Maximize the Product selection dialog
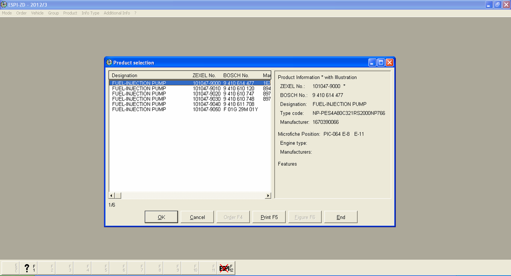The width and height of the screenshot is (511, 276). pyautogui.click(x=381, y=63)
